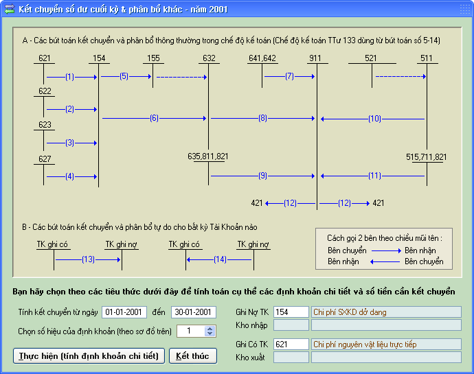
Task: Click the Chi phí SXKD dở dang field
Action: coord(386,312)
